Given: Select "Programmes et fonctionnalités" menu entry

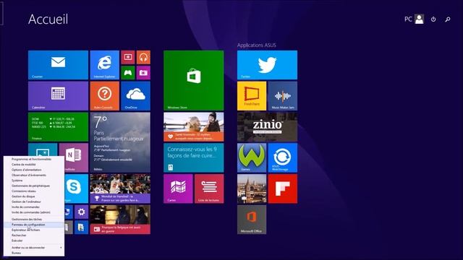Looking at the screenshot, I should (34, 159).
